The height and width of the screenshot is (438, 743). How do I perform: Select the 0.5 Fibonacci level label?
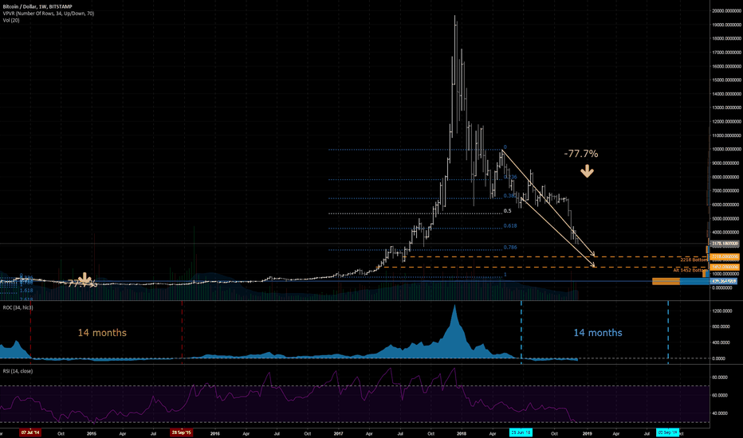(x=508, y=211)
